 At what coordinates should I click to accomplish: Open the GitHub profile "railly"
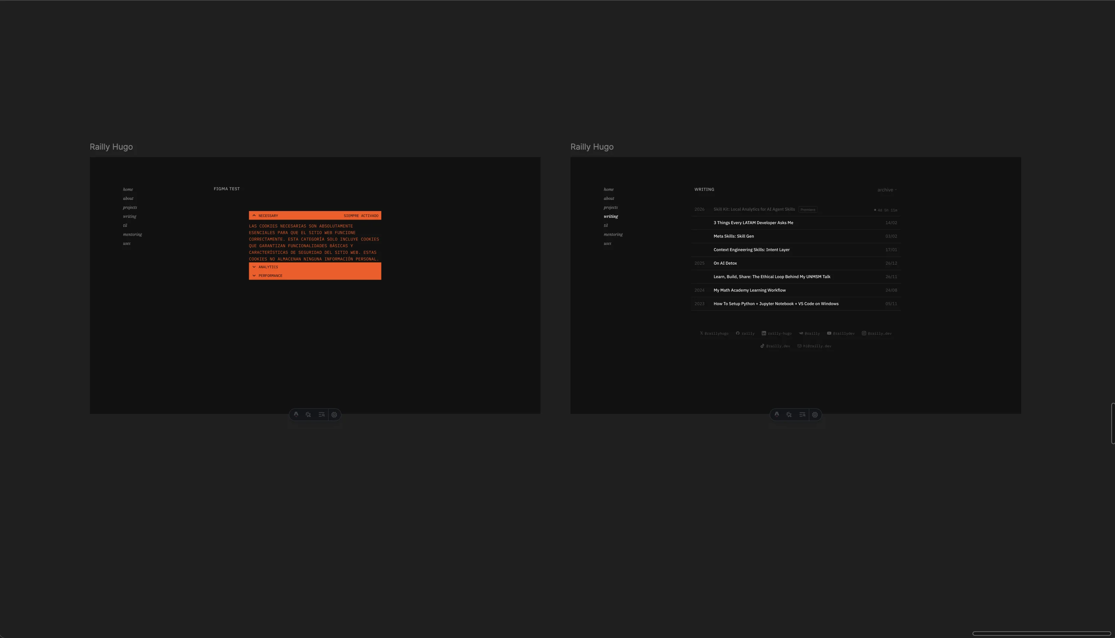click(x=745, y=334)
